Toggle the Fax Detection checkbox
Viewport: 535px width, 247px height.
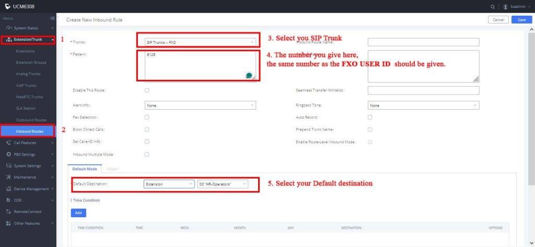147,117
